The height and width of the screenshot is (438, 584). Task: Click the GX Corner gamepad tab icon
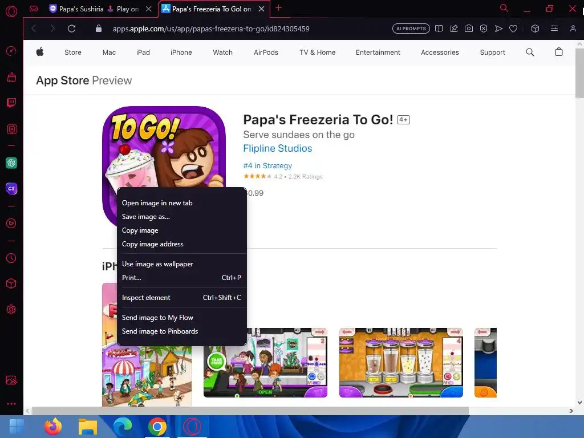[x=34, y=9]
